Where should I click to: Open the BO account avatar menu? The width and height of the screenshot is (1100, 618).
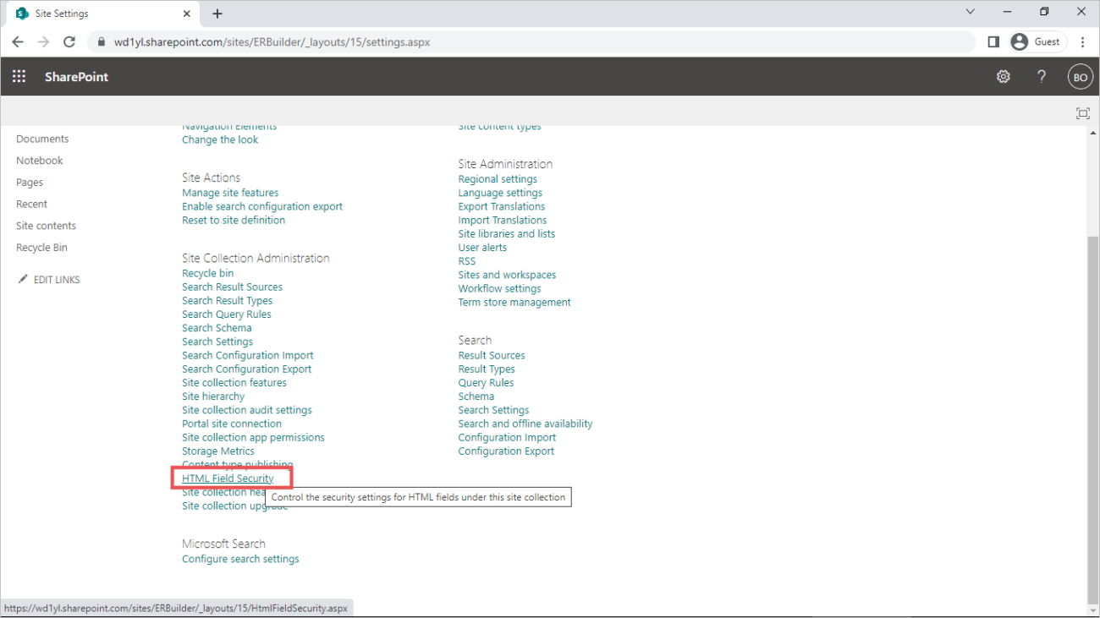pyautogui.click(x=1080, y=76)
